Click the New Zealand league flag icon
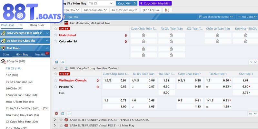Image resolution: width=258 pixels, height=129 pixels. [x=66, y=68]
